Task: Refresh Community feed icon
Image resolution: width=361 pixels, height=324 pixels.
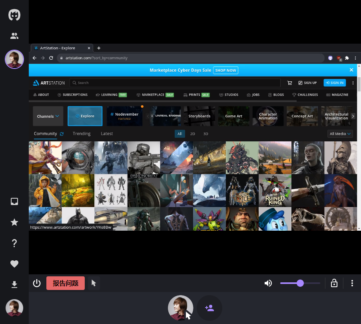Action: [x=62, y=134]
